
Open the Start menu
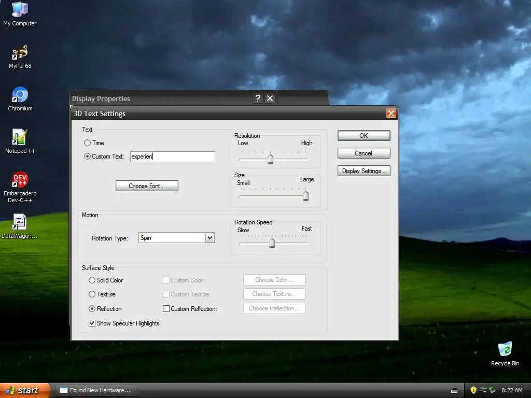[x=24, y=390]
